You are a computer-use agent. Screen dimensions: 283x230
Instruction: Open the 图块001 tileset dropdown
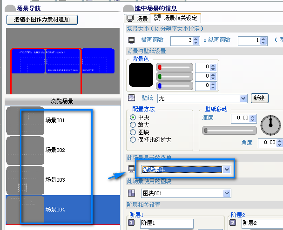[227, 193]
